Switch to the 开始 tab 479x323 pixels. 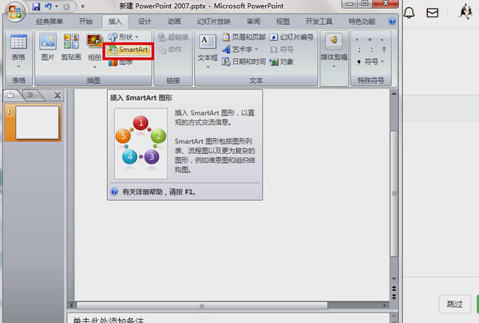point(85,22)
